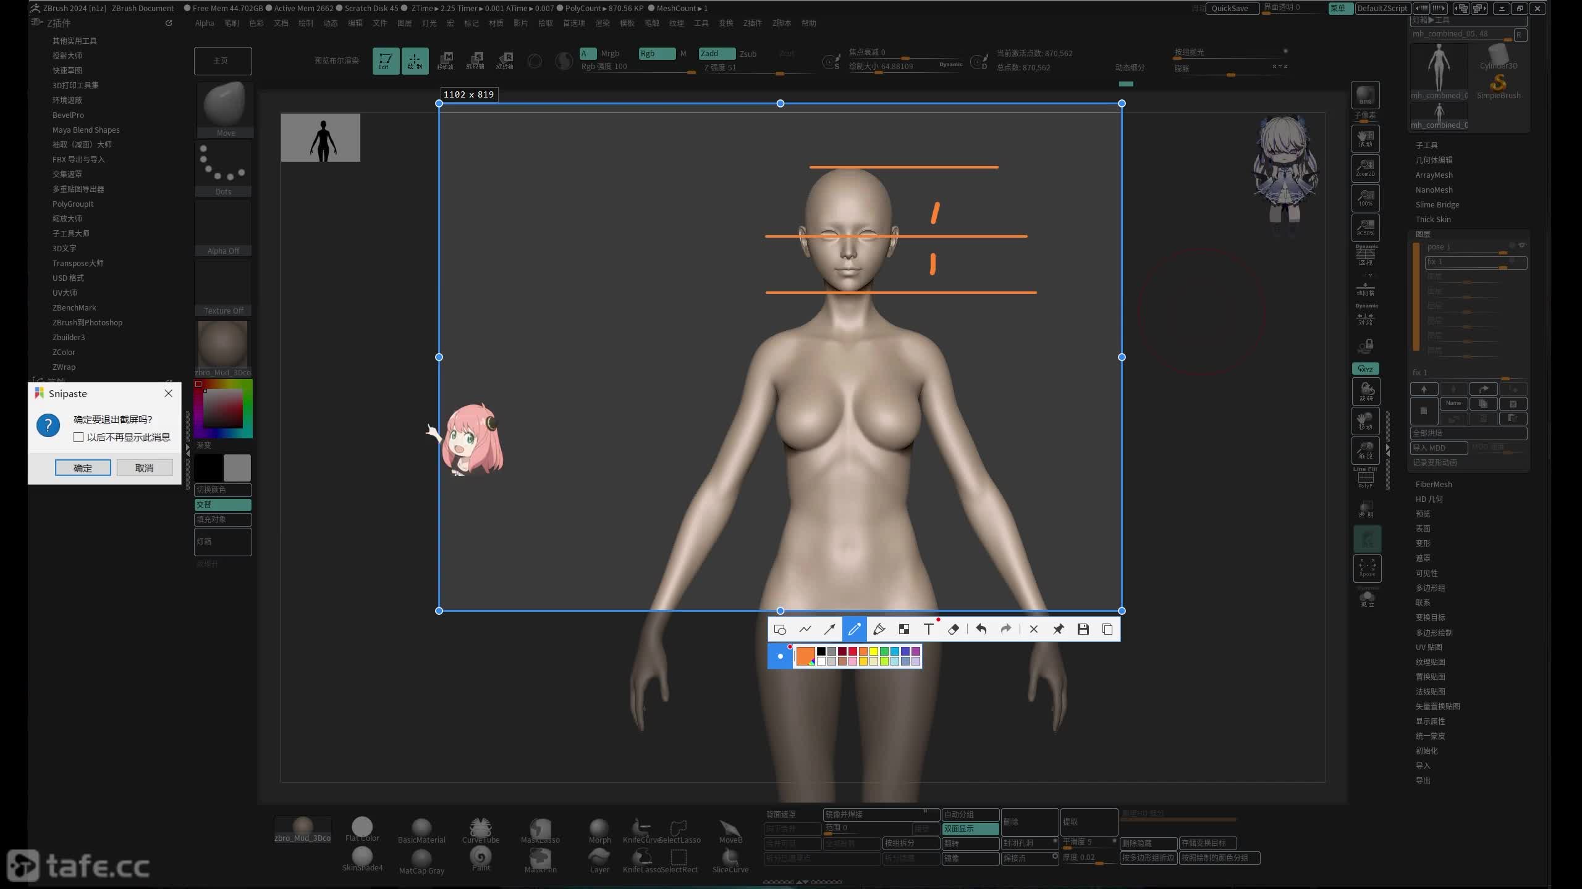Viewport: 1582px width, 889px height.
Task: Copy screenshot to clipboard
Action: point(1107,629)
